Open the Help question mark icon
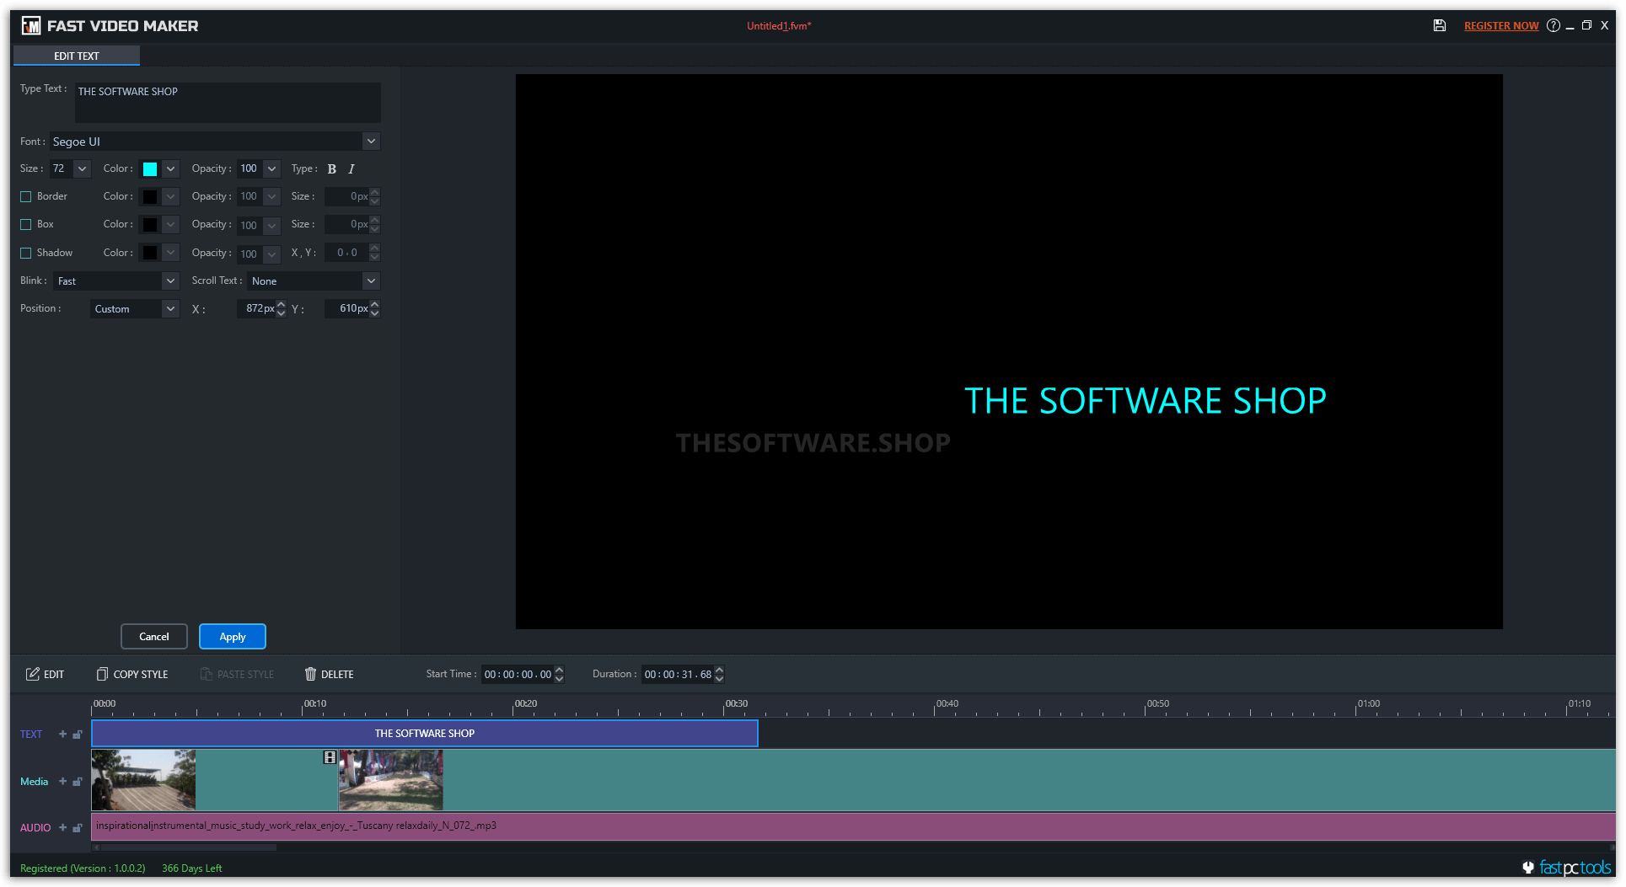The image size is (1626, 887). click(x=1554, y=26)
